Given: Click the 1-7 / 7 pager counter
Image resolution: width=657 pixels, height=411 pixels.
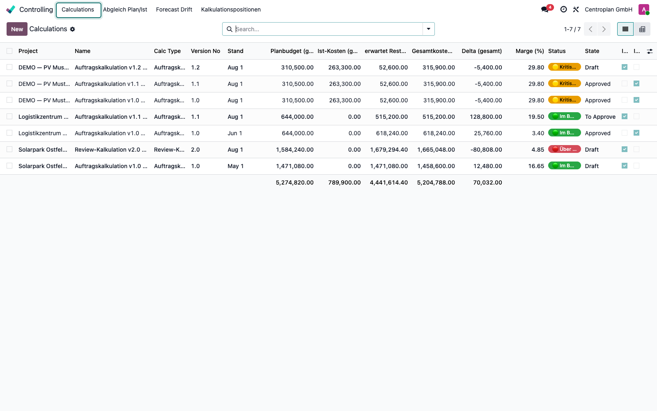Looking at the screenshot, I should [x=572, y=29].
